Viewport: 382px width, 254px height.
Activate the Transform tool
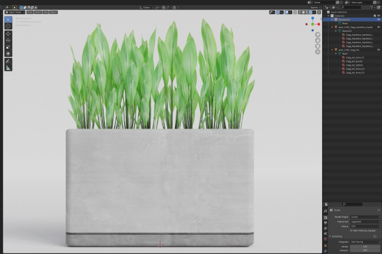8,53
